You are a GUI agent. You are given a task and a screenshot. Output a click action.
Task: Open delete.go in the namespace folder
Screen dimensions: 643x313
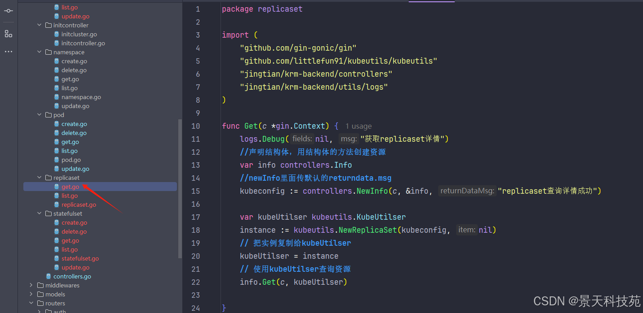tap(74, 70)
